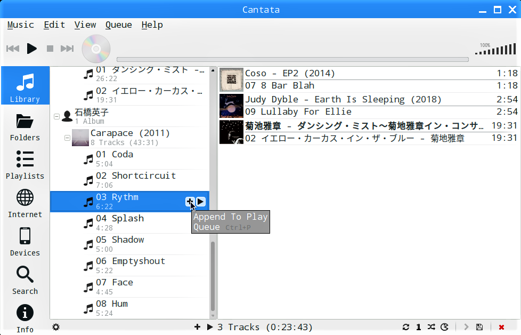Toggle shuffle mode
This screenshot has height=335, width=521.
432,327
